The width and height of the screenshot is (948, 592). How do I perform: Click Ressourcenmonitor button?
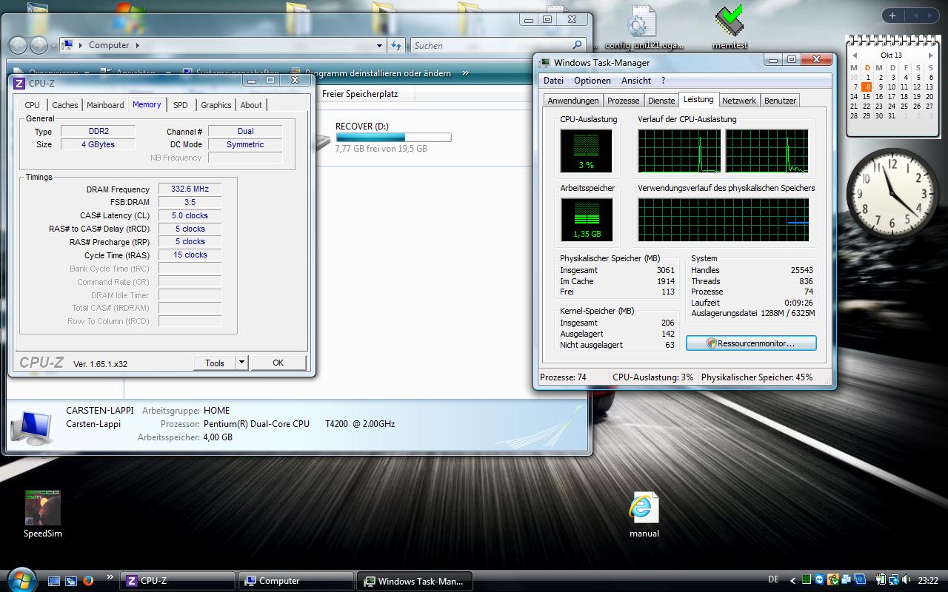click(751, 343)
